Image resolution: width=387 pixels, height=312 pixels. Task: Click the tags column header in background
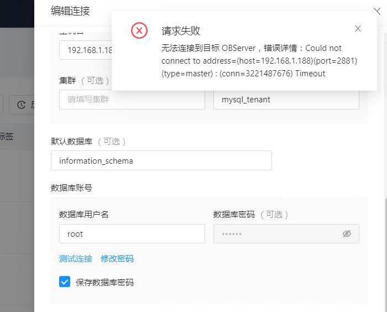[x=7, y=138]
